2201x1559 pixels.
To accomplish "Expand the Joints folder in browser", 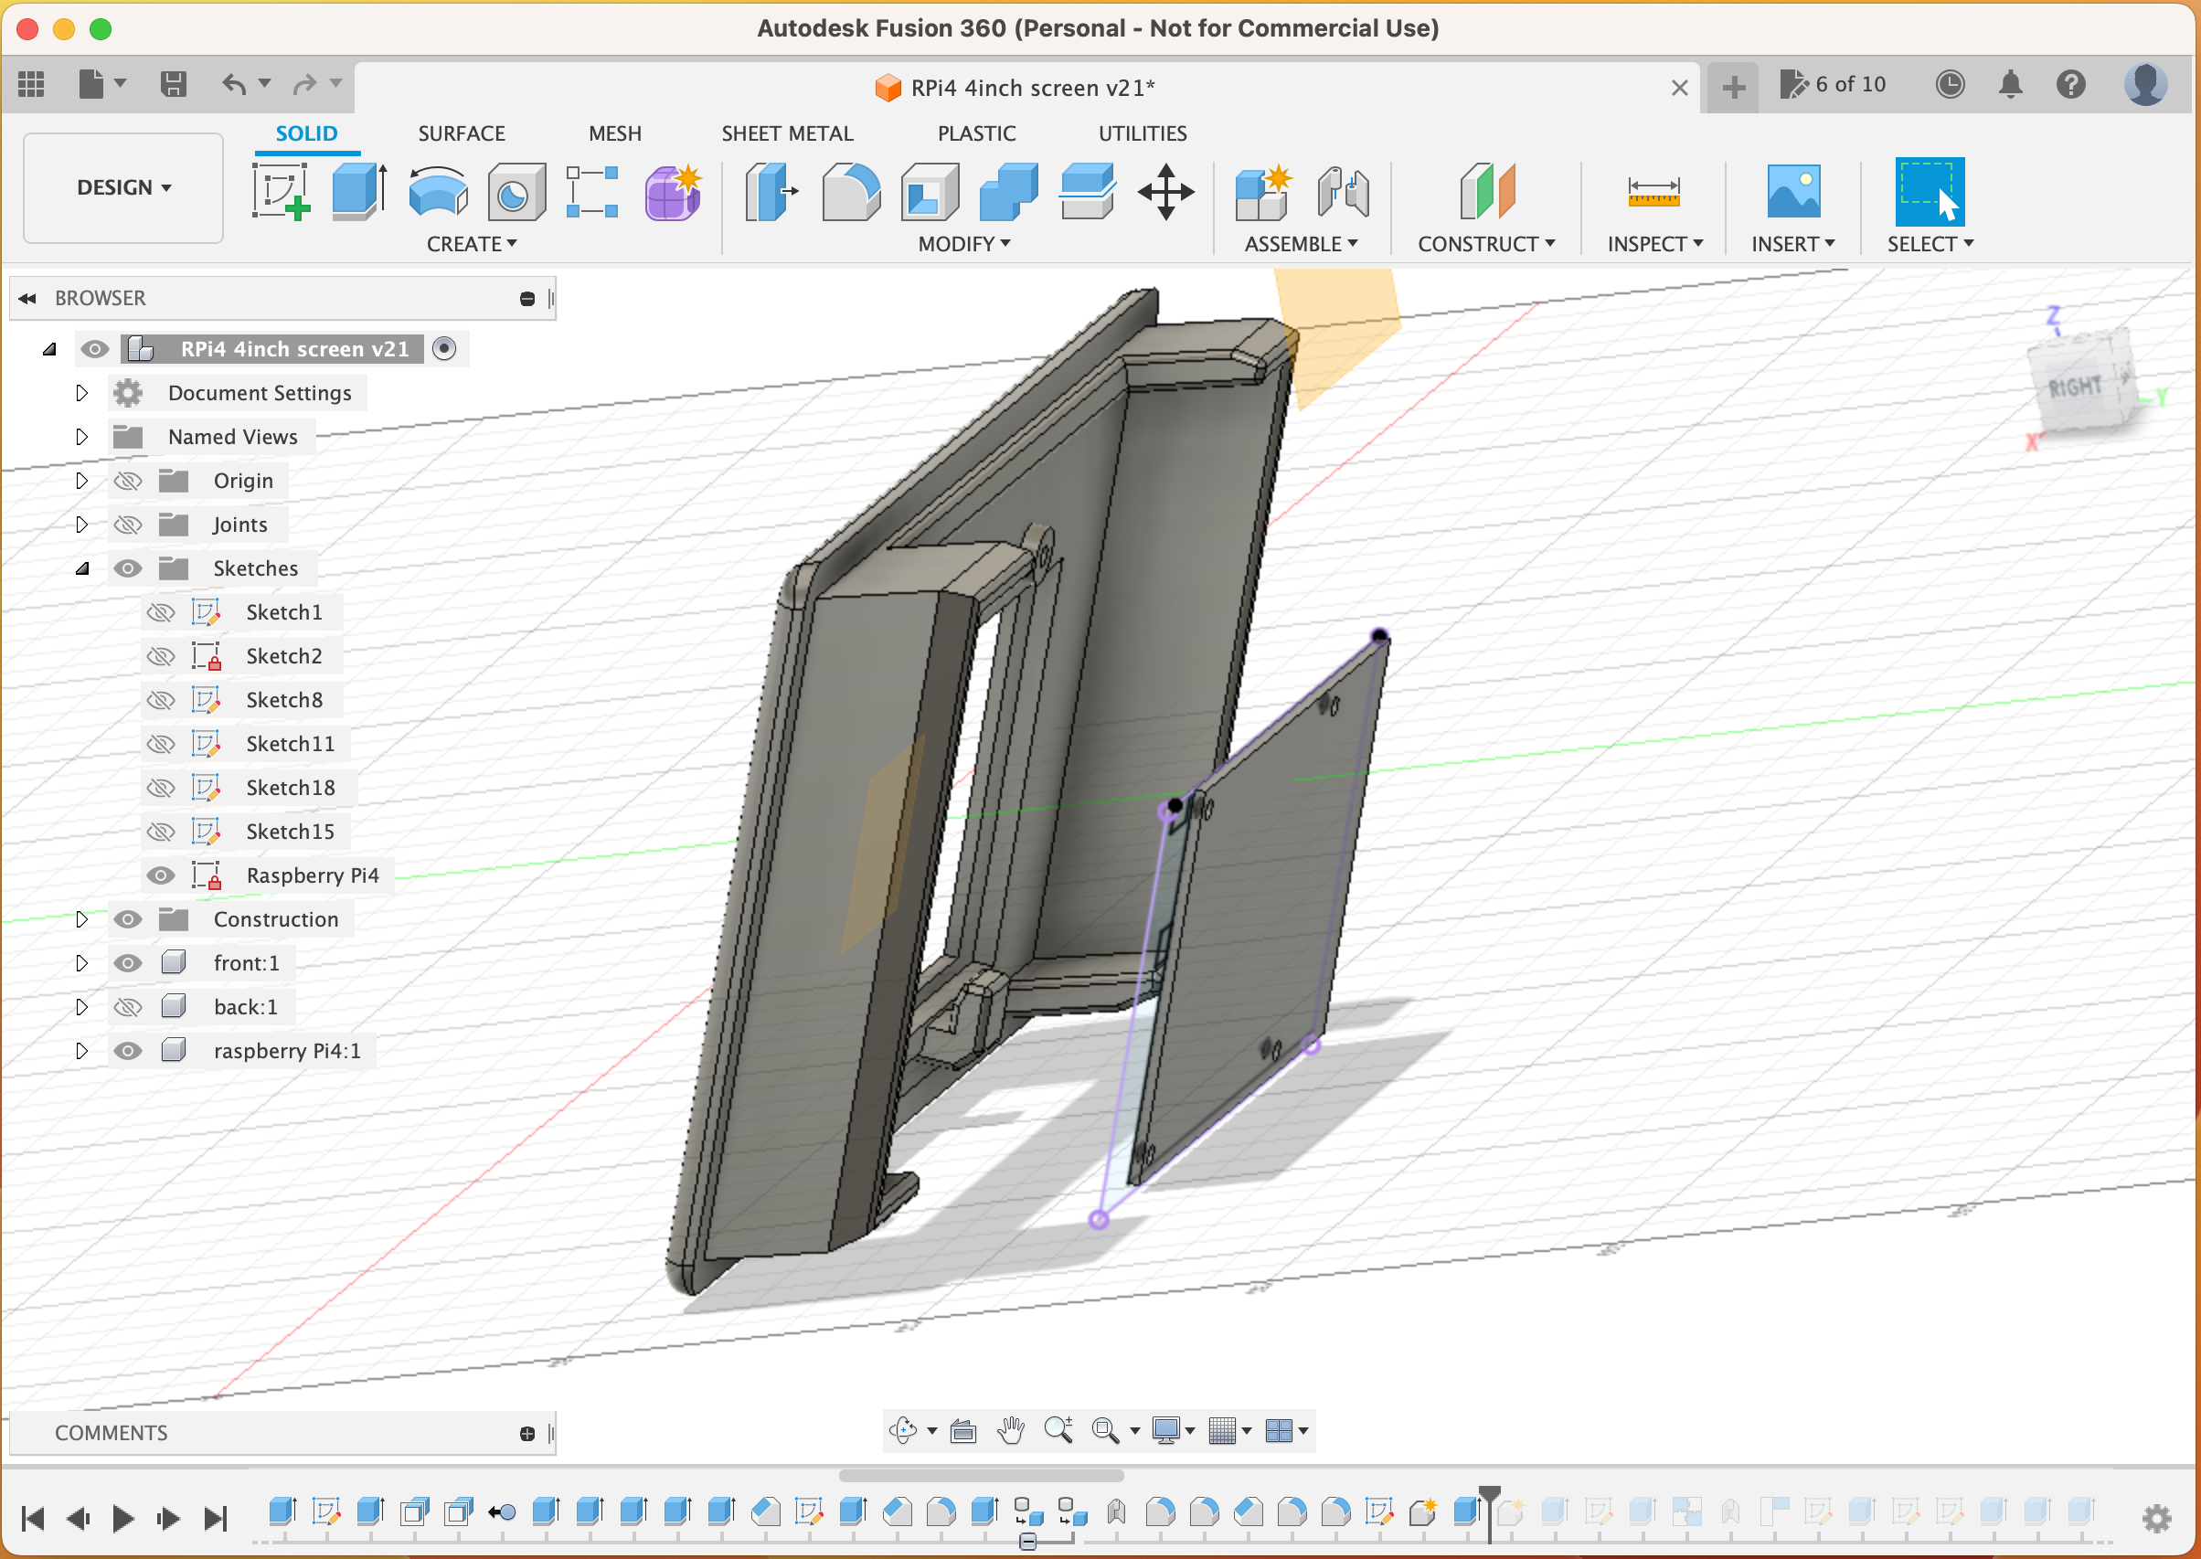I will pos(80,523).
